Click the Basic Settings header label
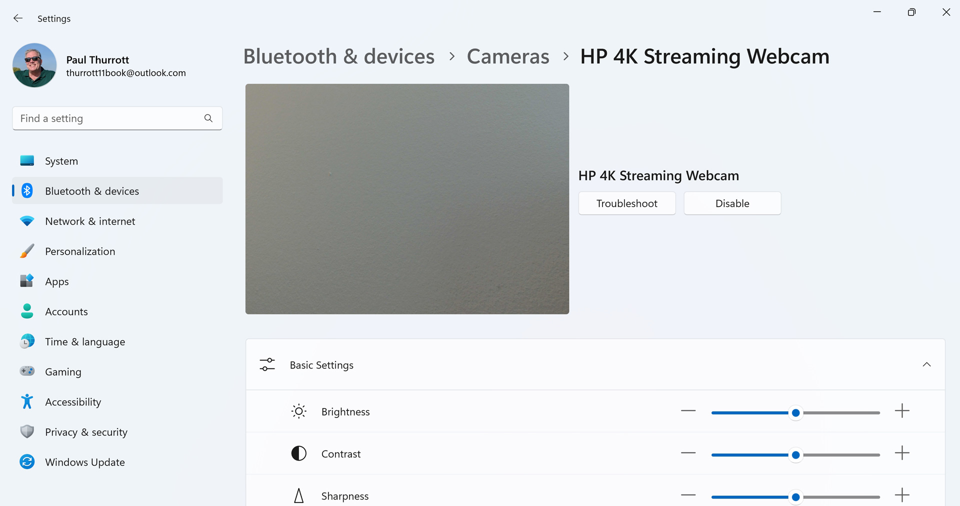The width and height of the screenshot is (960, 506). (321, 365)
